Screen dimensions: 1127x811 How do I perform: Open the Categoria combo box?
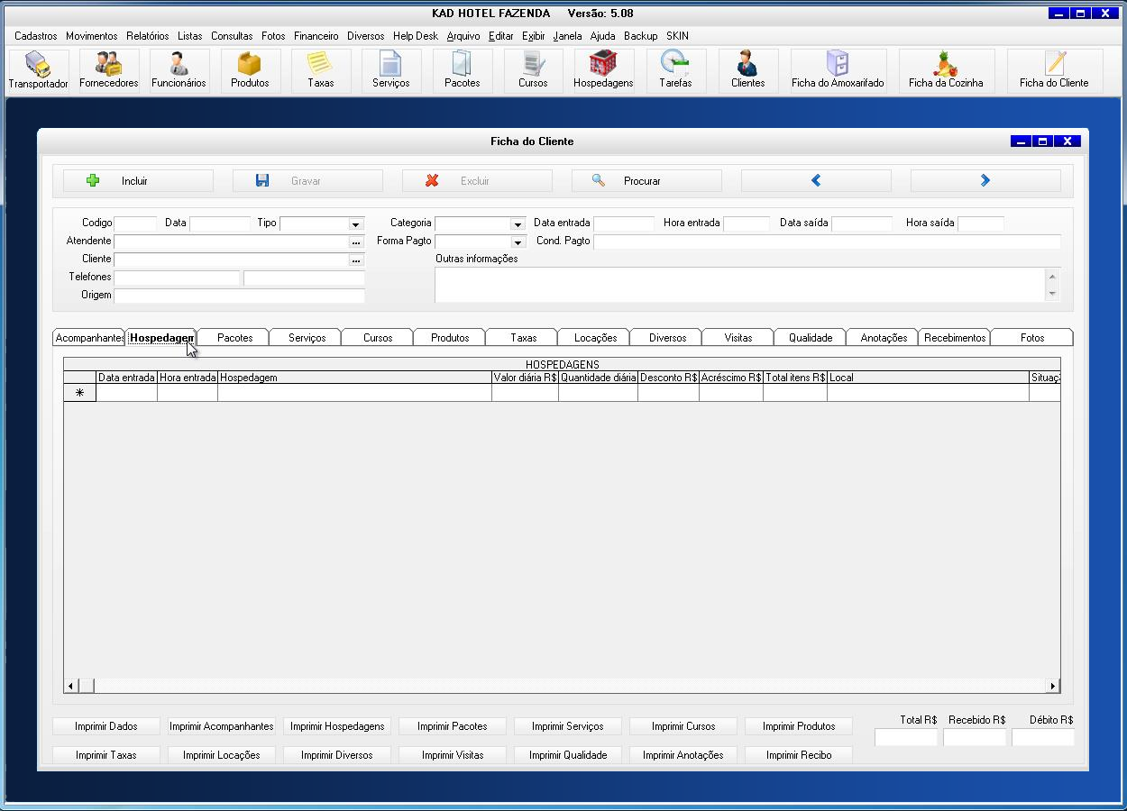point(518,223)
